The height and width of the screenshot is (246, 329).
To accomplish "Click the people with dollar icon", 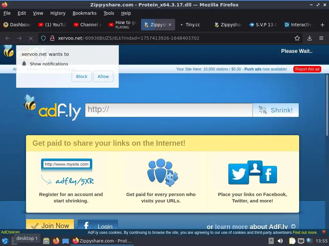I will click(162, 172).
